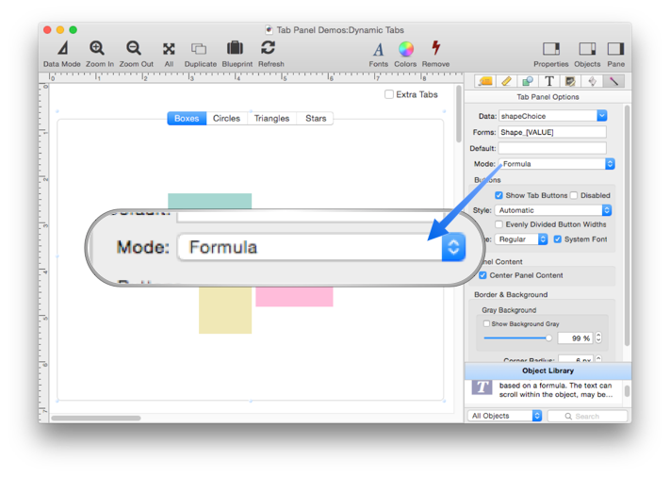Viewport: 670px width, 477px height.
Task: Toggle Center Panel Content checkbox
Action: pyautogui.click(x=483, y=275)
